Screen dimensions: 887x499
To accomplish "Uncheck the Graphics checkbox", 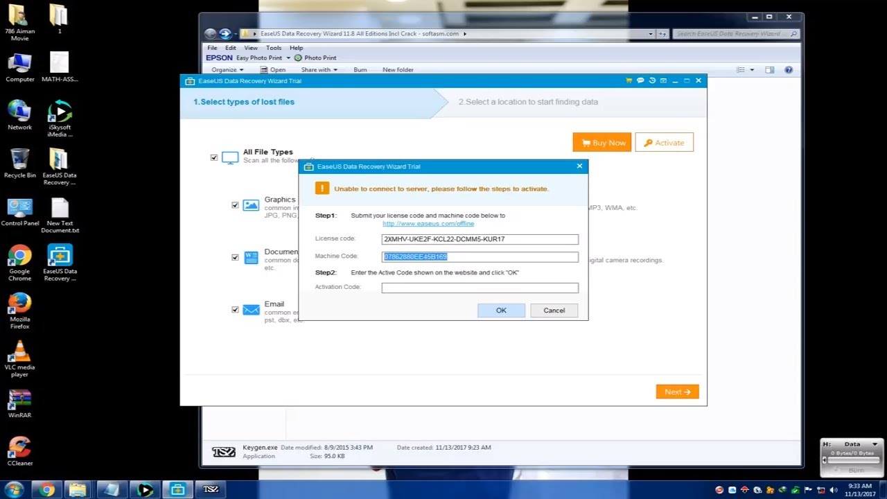I will tap(235, 205).
